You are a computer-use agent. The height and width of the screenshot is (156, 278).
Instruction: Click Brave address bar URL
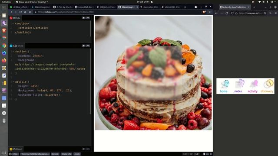point(66,12)
